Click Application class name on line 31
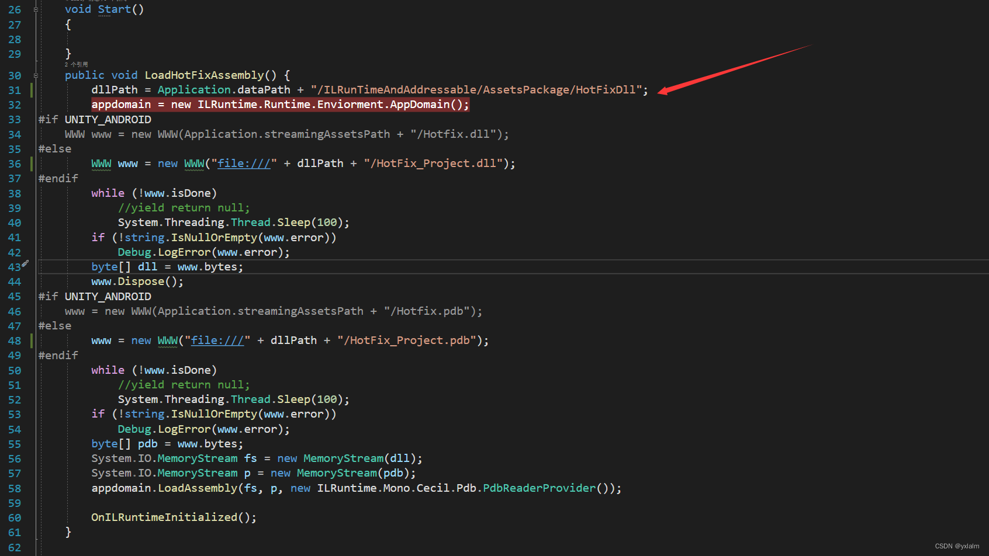 click(194, 90)
